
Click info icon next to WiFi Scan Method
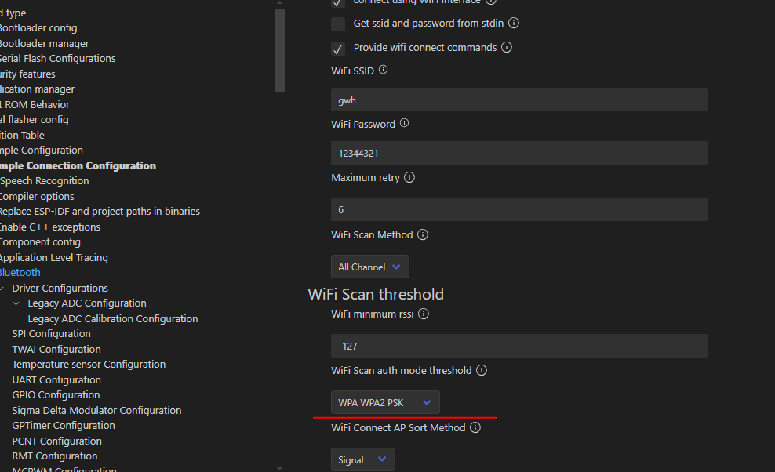click(423, 234)
